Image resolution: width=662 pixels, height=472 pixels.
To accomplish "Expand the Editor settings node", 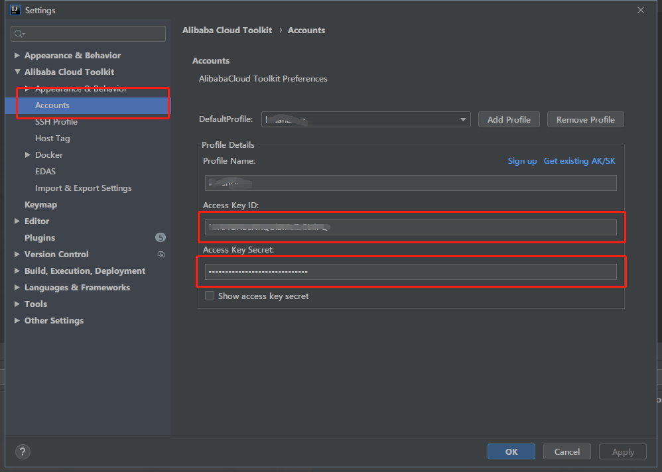I will (x=17, y=221).
